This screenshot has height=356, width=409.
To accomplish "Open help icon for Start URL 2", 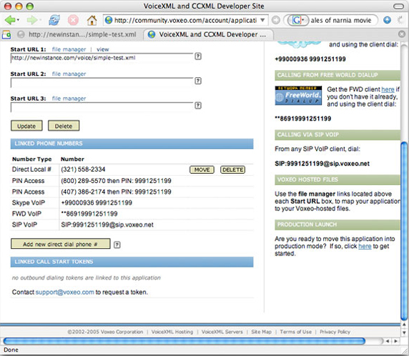I will (x=198, y=81).
